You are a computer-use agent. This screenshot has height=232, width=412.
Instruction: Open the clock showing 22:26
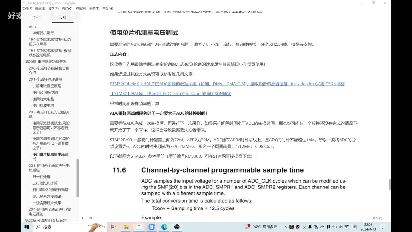pos(368,227)
